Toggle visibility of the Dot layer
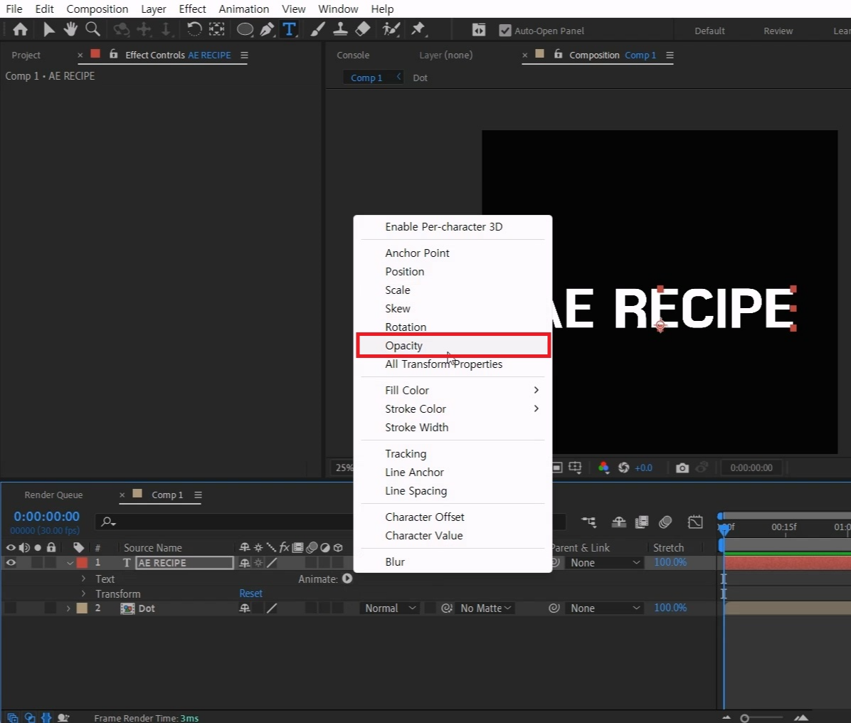The width and height of the screenshot is (851, 723). coord(11,608)
